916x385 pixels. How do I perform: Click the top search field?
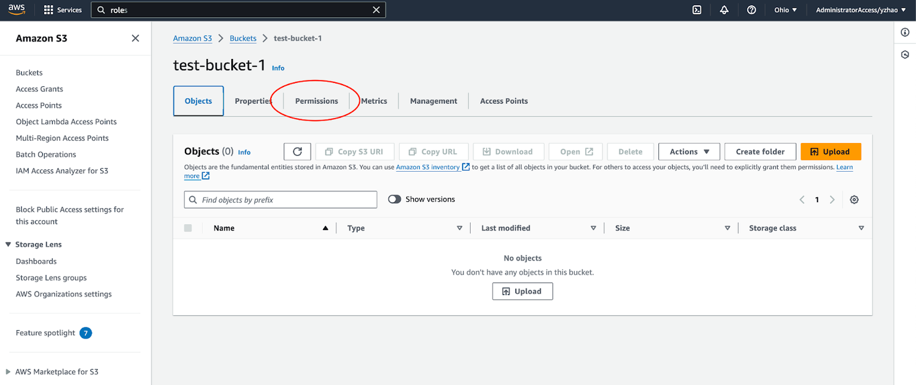239,10
